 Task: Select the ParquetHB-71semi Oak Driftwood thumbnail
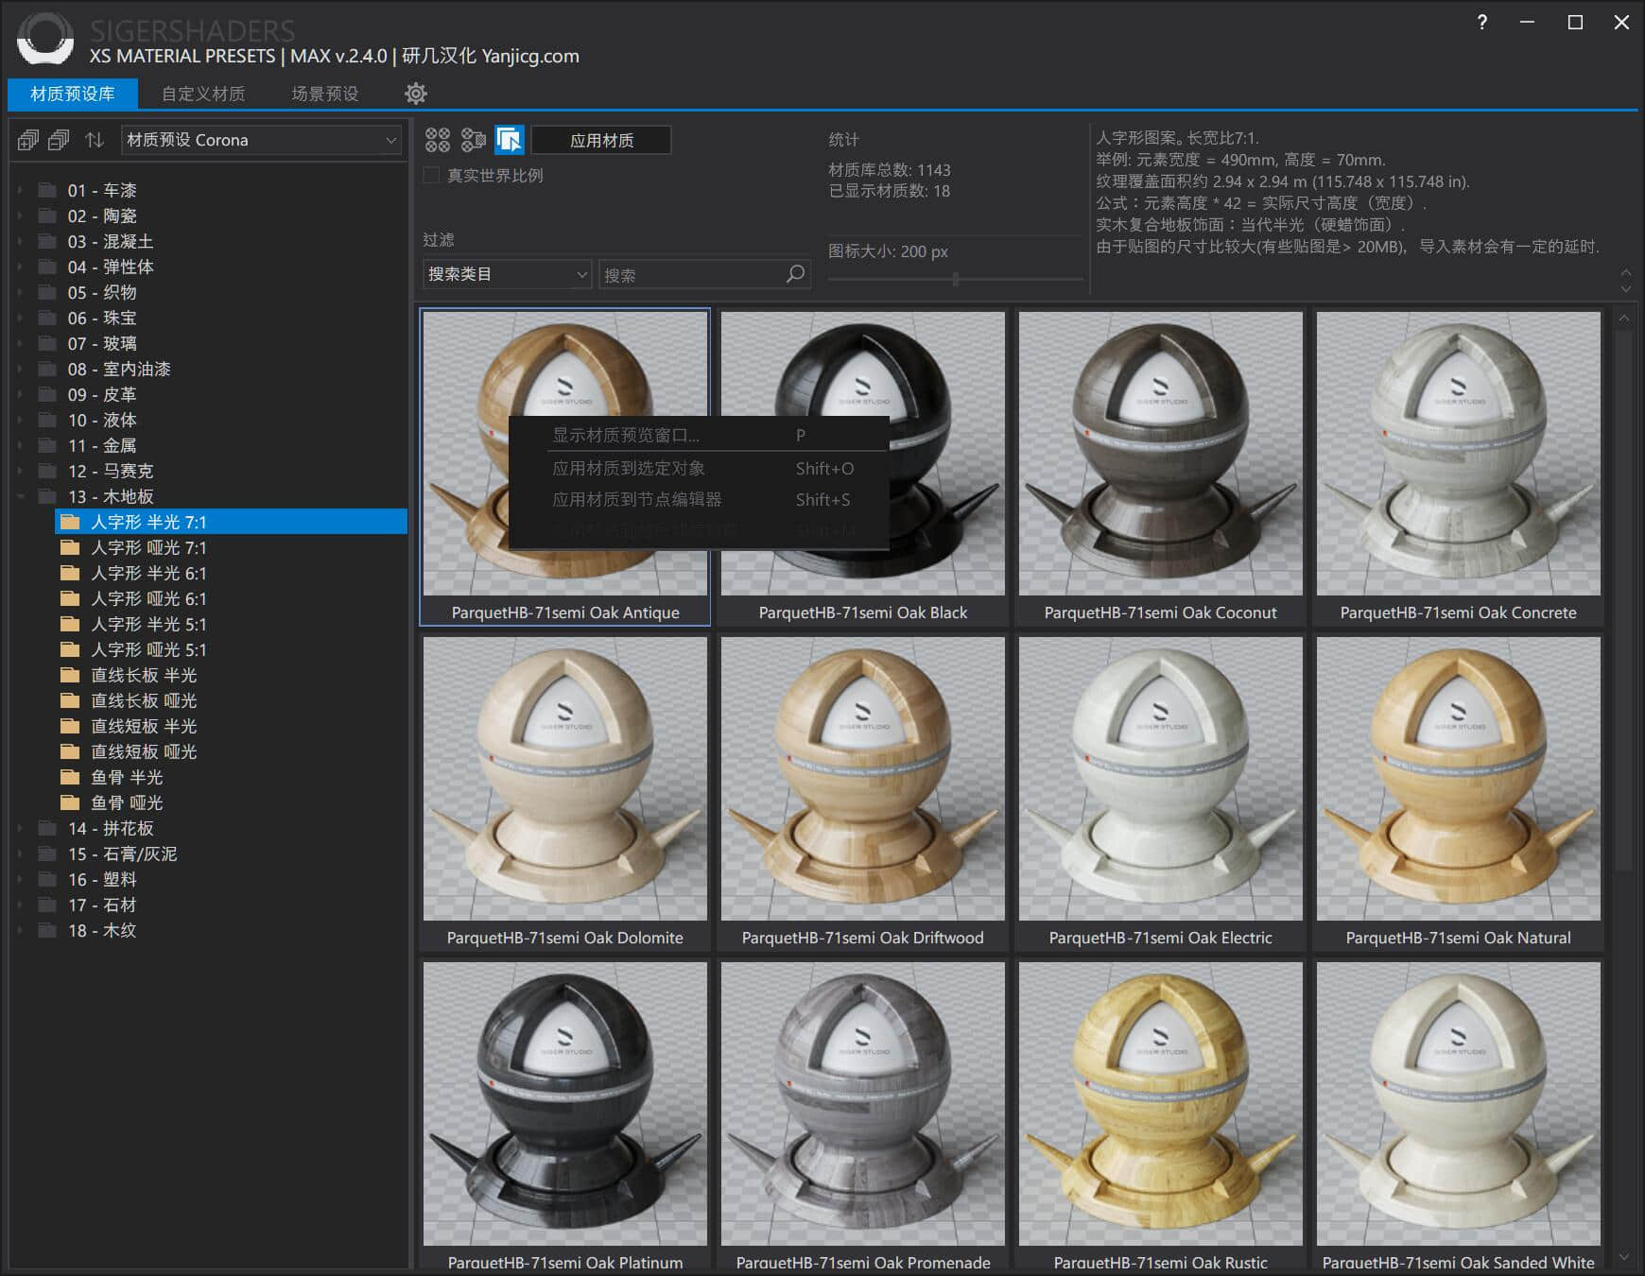coord(862,792)
